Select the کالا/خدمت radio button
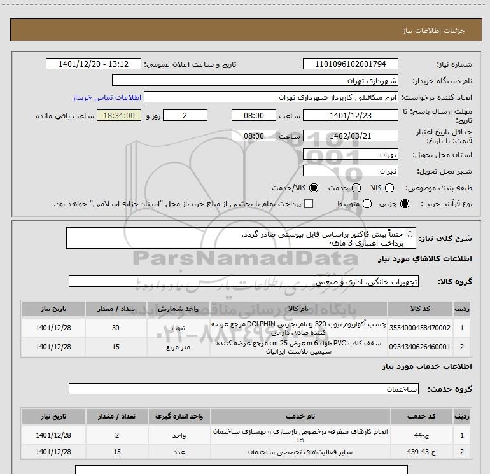490x474 pixels. [x=314, y=188]
